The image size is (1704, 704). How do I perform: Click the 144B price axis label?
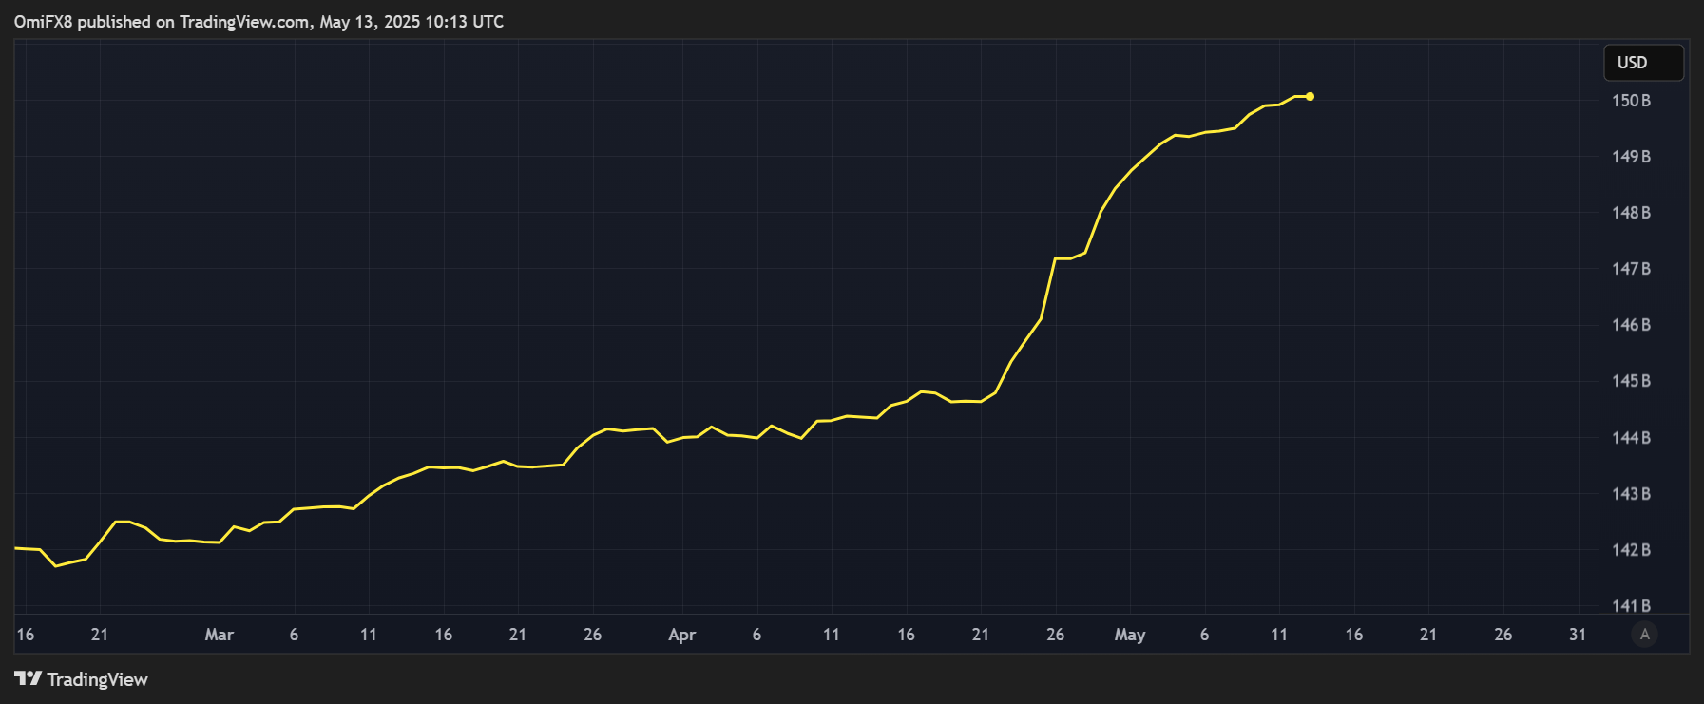click(x=1631, y=438)
